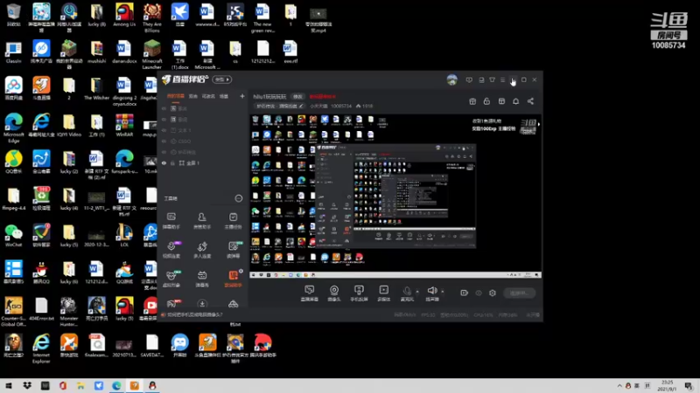Open the speaker dropdown arrow
This screenshot has height=393, width=700.
443,292
